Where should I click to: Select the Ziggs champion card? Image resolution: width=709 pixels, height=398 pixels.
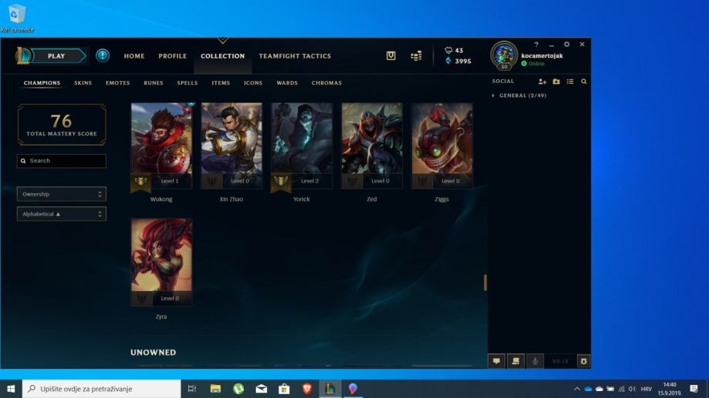tap(442, 145)
